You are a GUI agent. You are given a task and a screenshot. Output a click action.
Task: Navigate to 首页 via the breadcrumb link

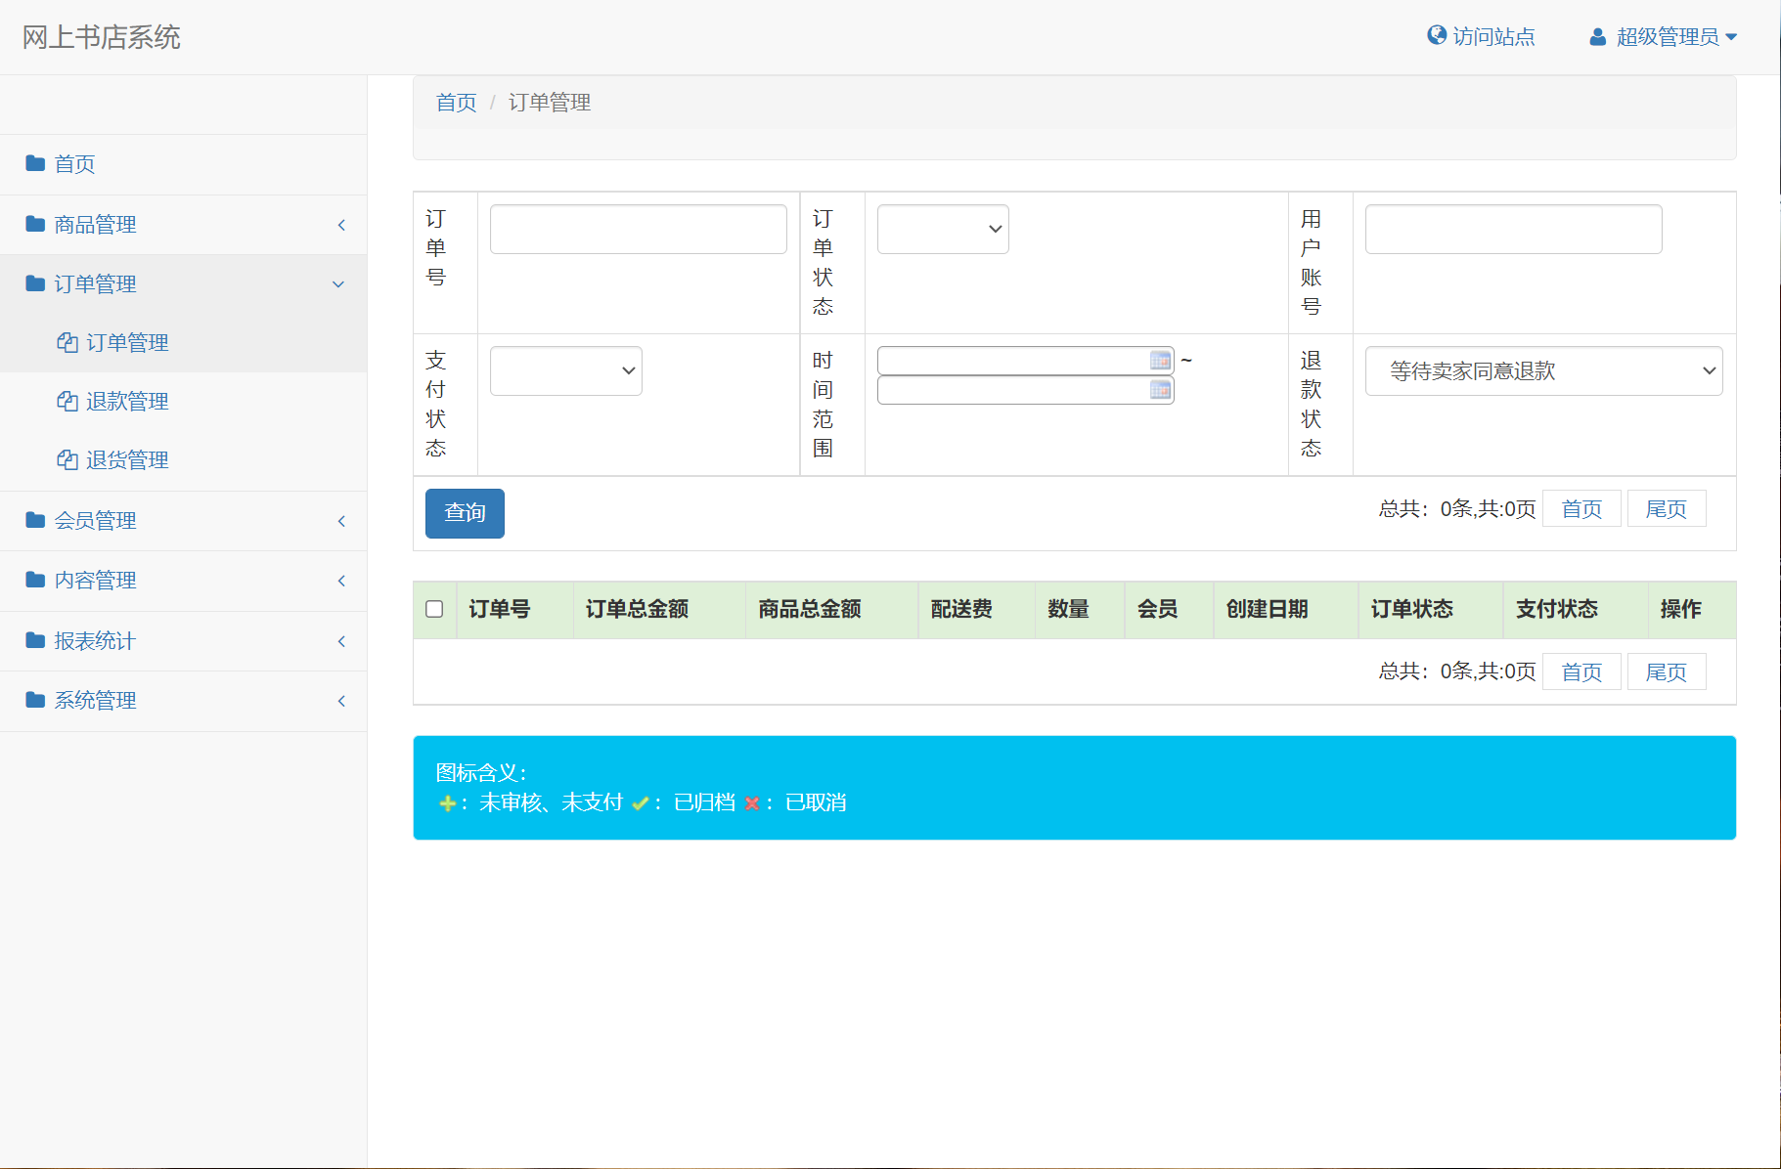(x=455, y=102)
